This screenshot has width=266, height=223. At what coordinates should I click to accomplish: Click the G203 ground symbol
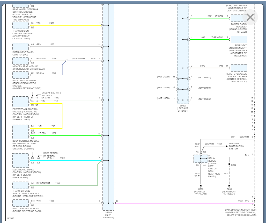pyautogui.click(x=201, y=186)
